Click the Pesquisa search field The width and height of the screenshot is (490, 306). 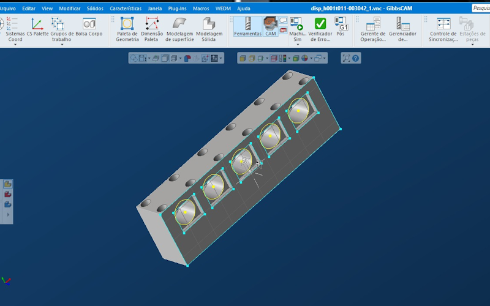click(480, 9)
